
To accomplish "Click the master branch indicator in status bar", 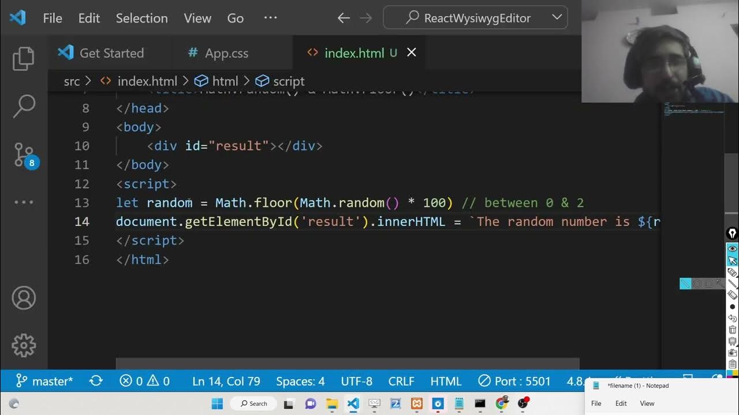I will (45, 381).
